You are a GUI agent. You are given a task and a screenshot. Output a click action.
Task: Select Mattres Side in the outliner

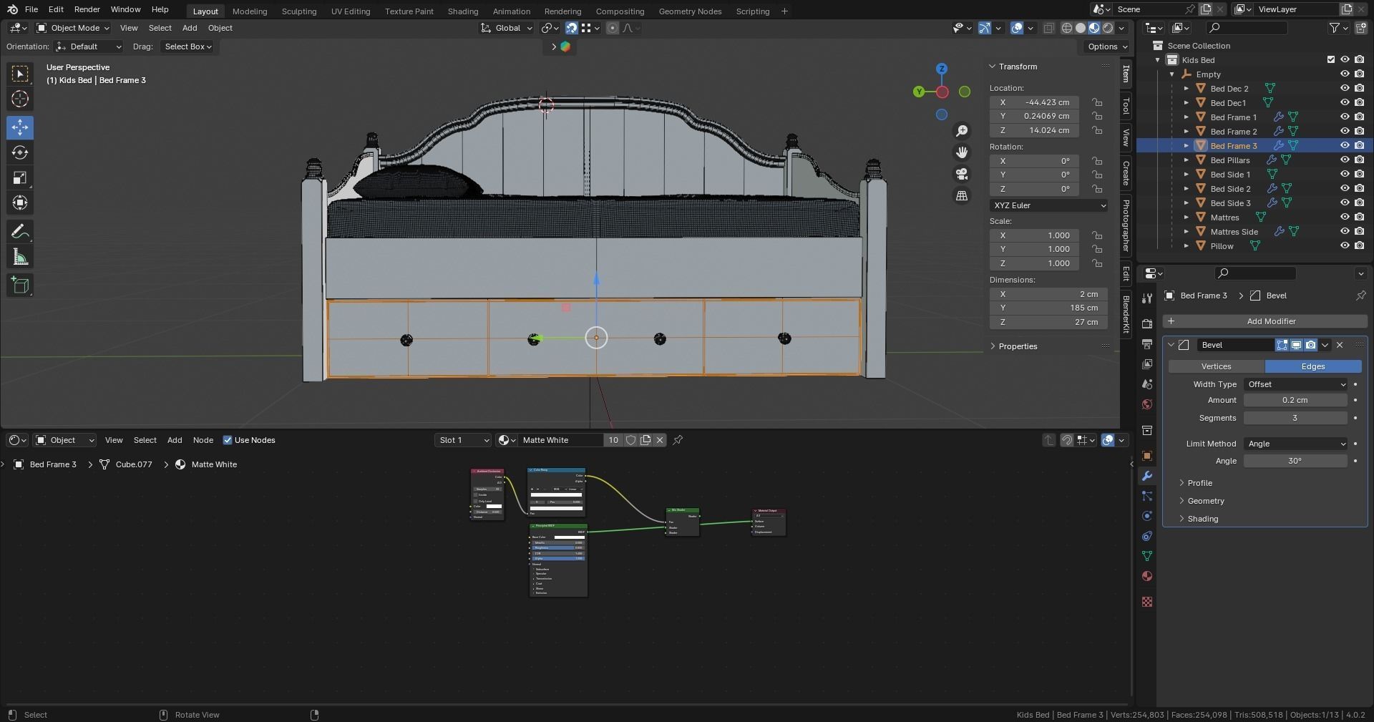(1234, 231)
